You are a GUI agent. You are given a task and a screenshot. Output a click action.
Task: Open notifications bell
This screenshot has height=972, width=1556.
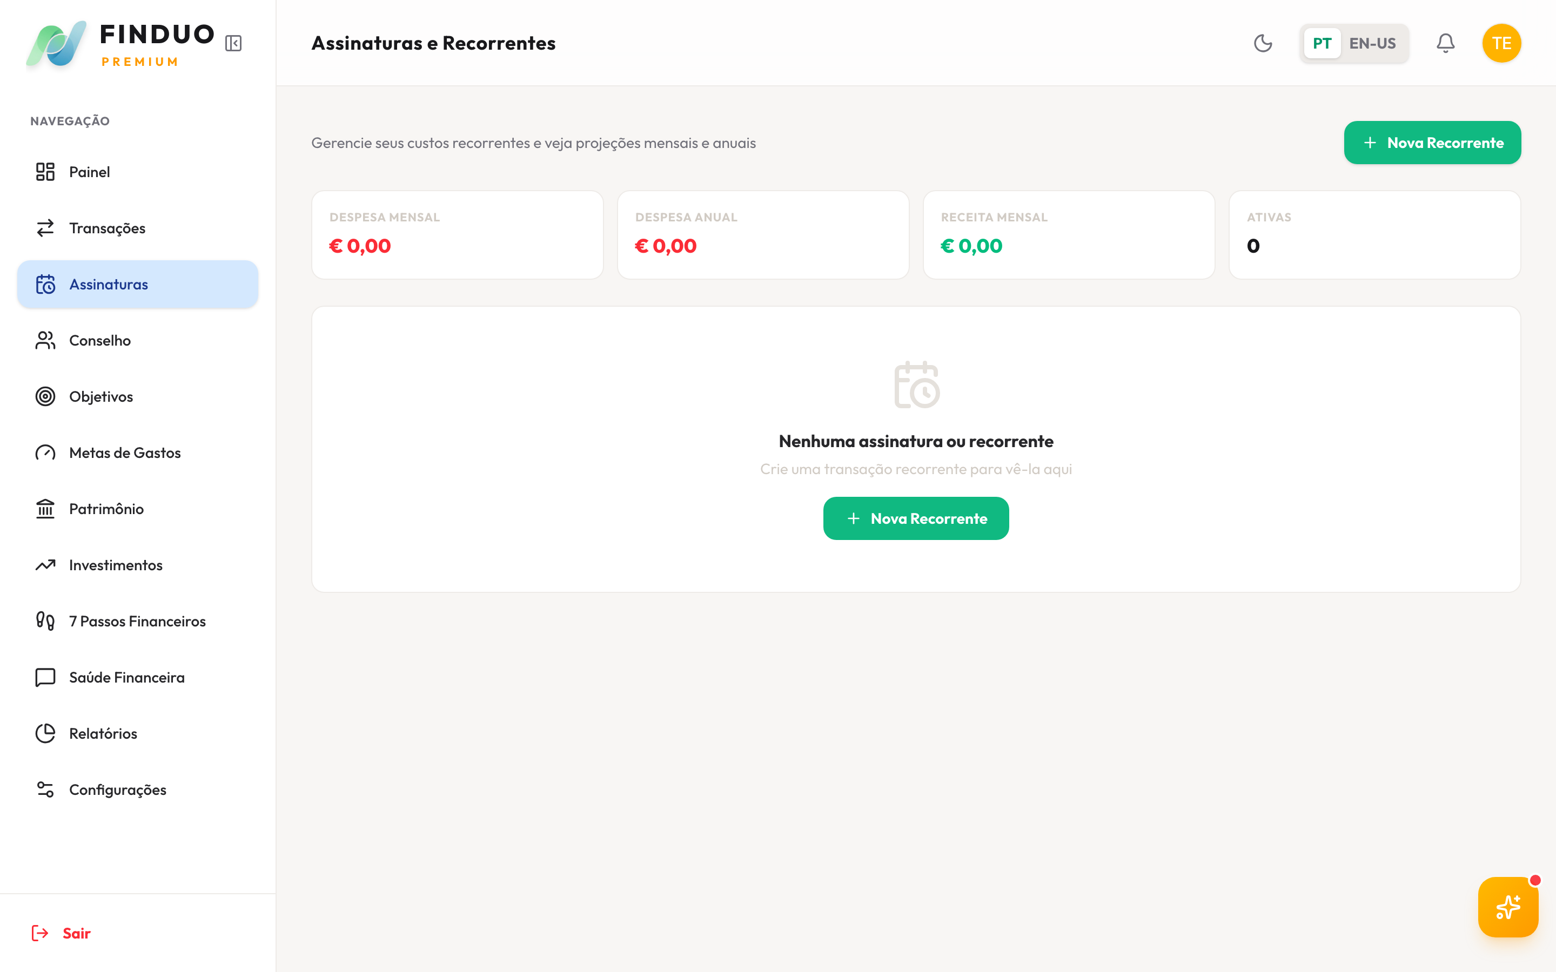1445,43
